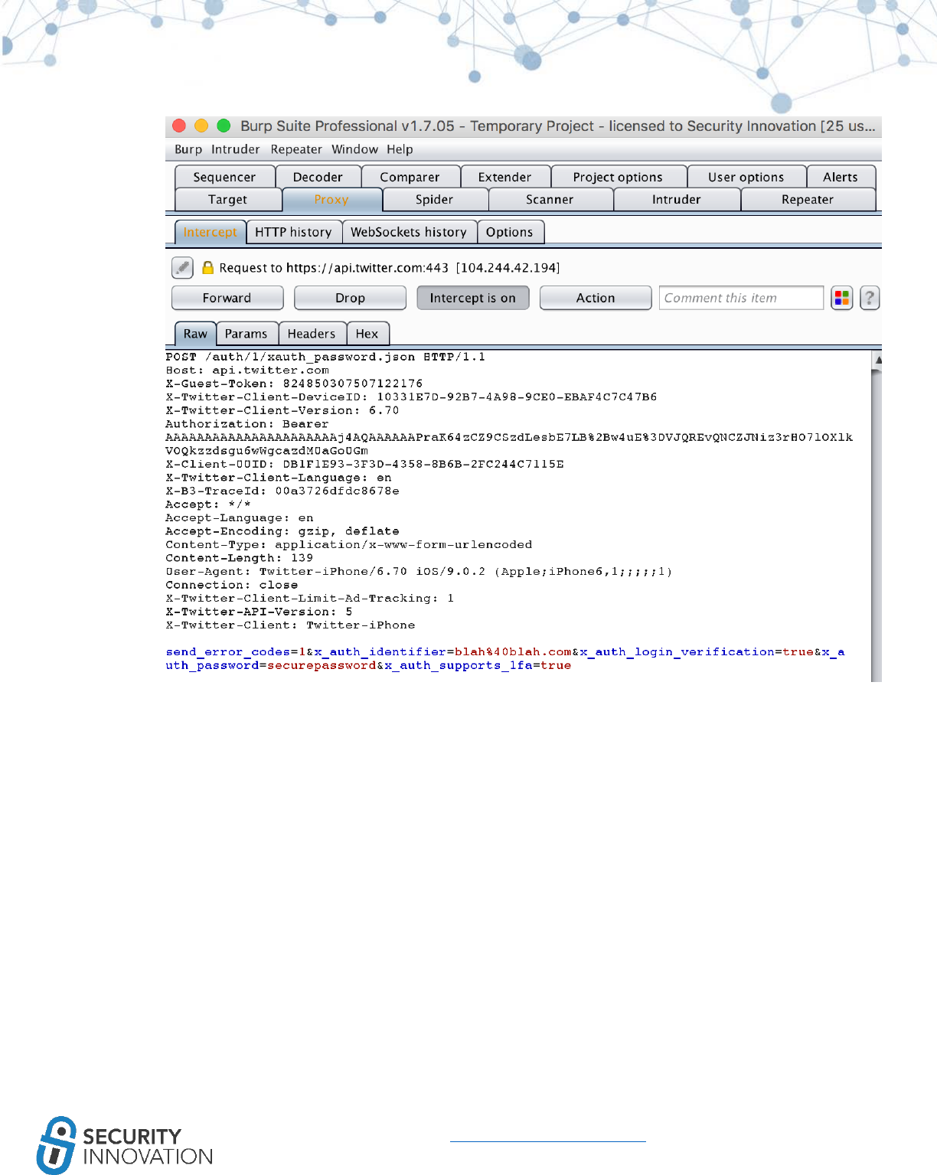The height and width of the screenshot is (1175, 937).
Task: Open the HTTP history sub-tab
Action: coord(293,232)
